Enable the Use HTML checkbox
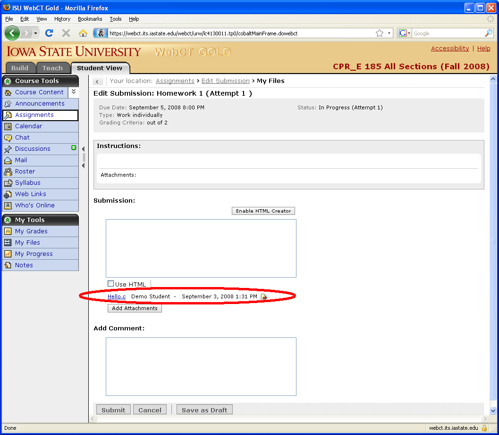The image size is (499, 435). pyautogui.click(x=111, y=284)
